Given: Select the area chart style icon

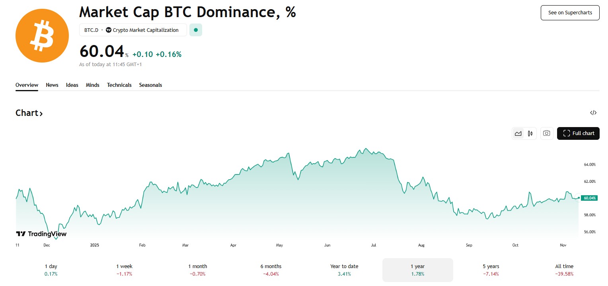Looking at the screenshot, I should coord(518,133).
